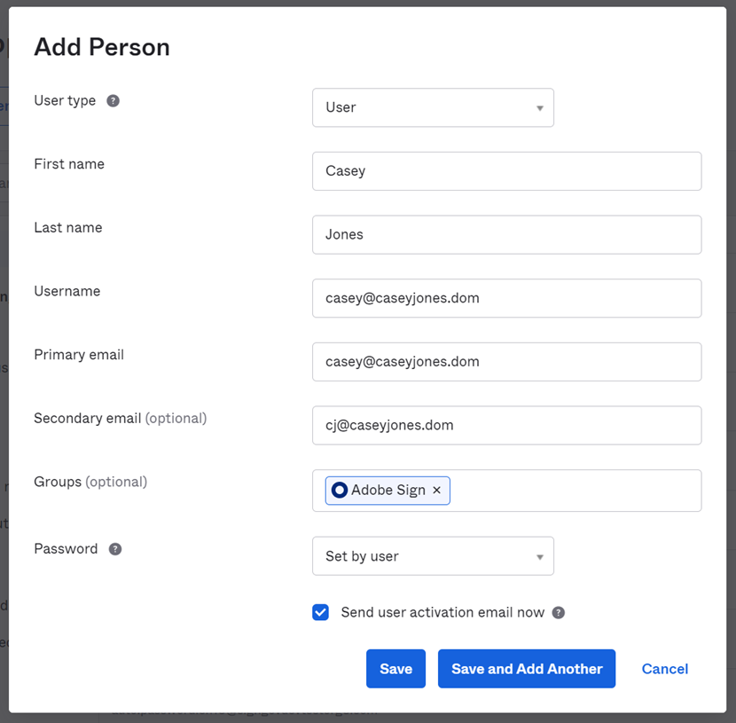736x723 pixels.
Task: Click the User type dropdown arrow
Action: point(539,108)
